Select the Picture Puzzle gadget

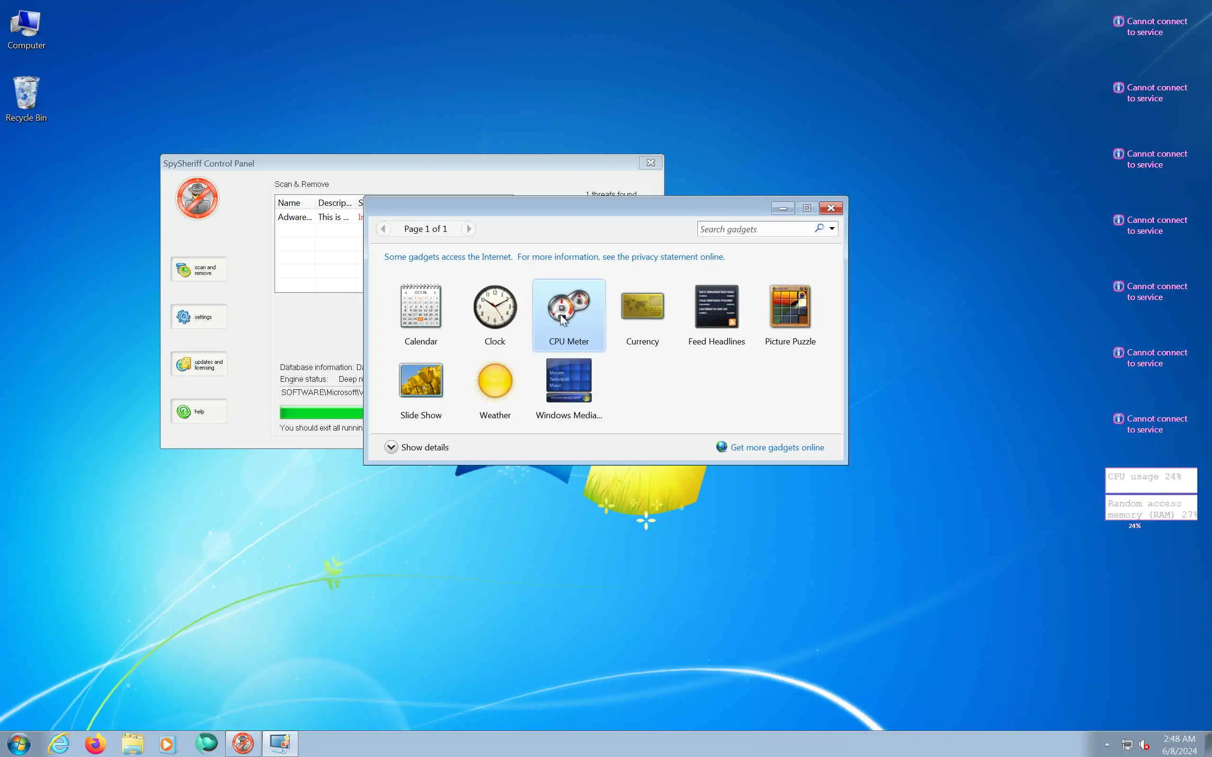[790, 307]
